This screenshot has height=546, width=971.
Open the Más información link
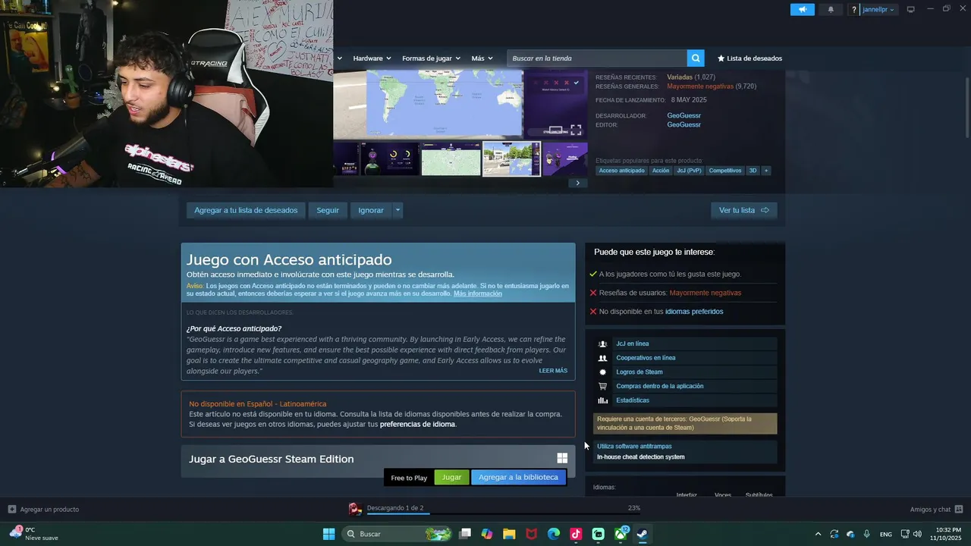[x=477, y=293]
